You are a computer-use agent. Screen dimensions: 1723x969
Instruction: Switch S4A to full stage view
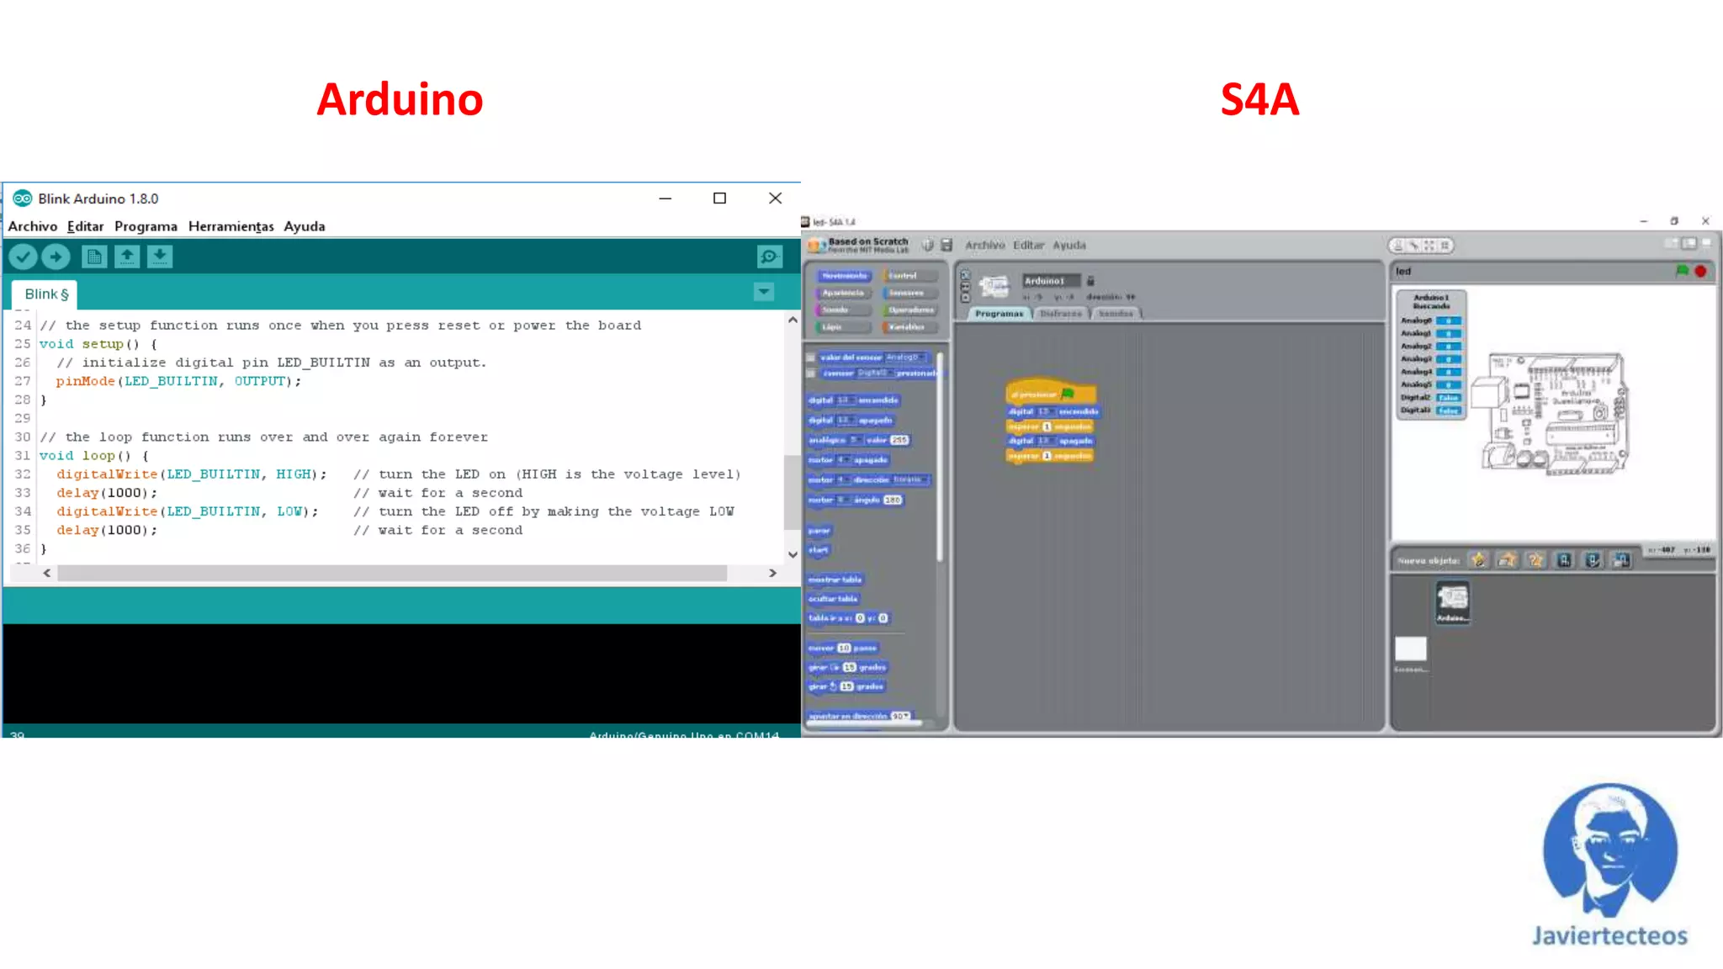1689,243
